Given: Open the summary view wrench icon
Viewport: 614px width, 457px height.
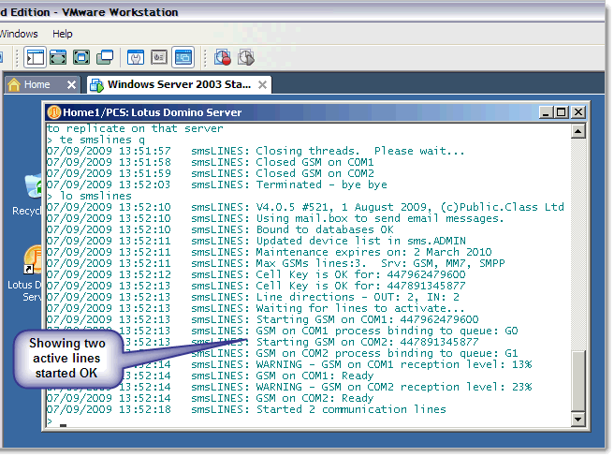Looking at the screenshot, I should pyautogui.click(x=136, y=58).
